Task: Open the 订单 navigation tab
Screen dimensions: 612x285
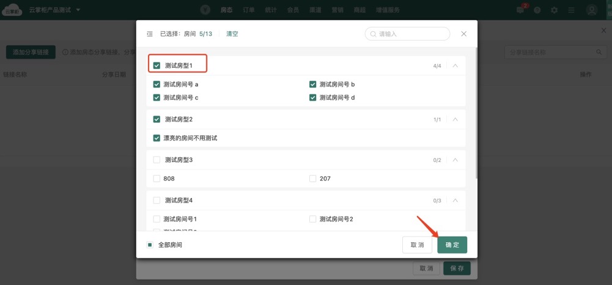Action: point(249,10)
